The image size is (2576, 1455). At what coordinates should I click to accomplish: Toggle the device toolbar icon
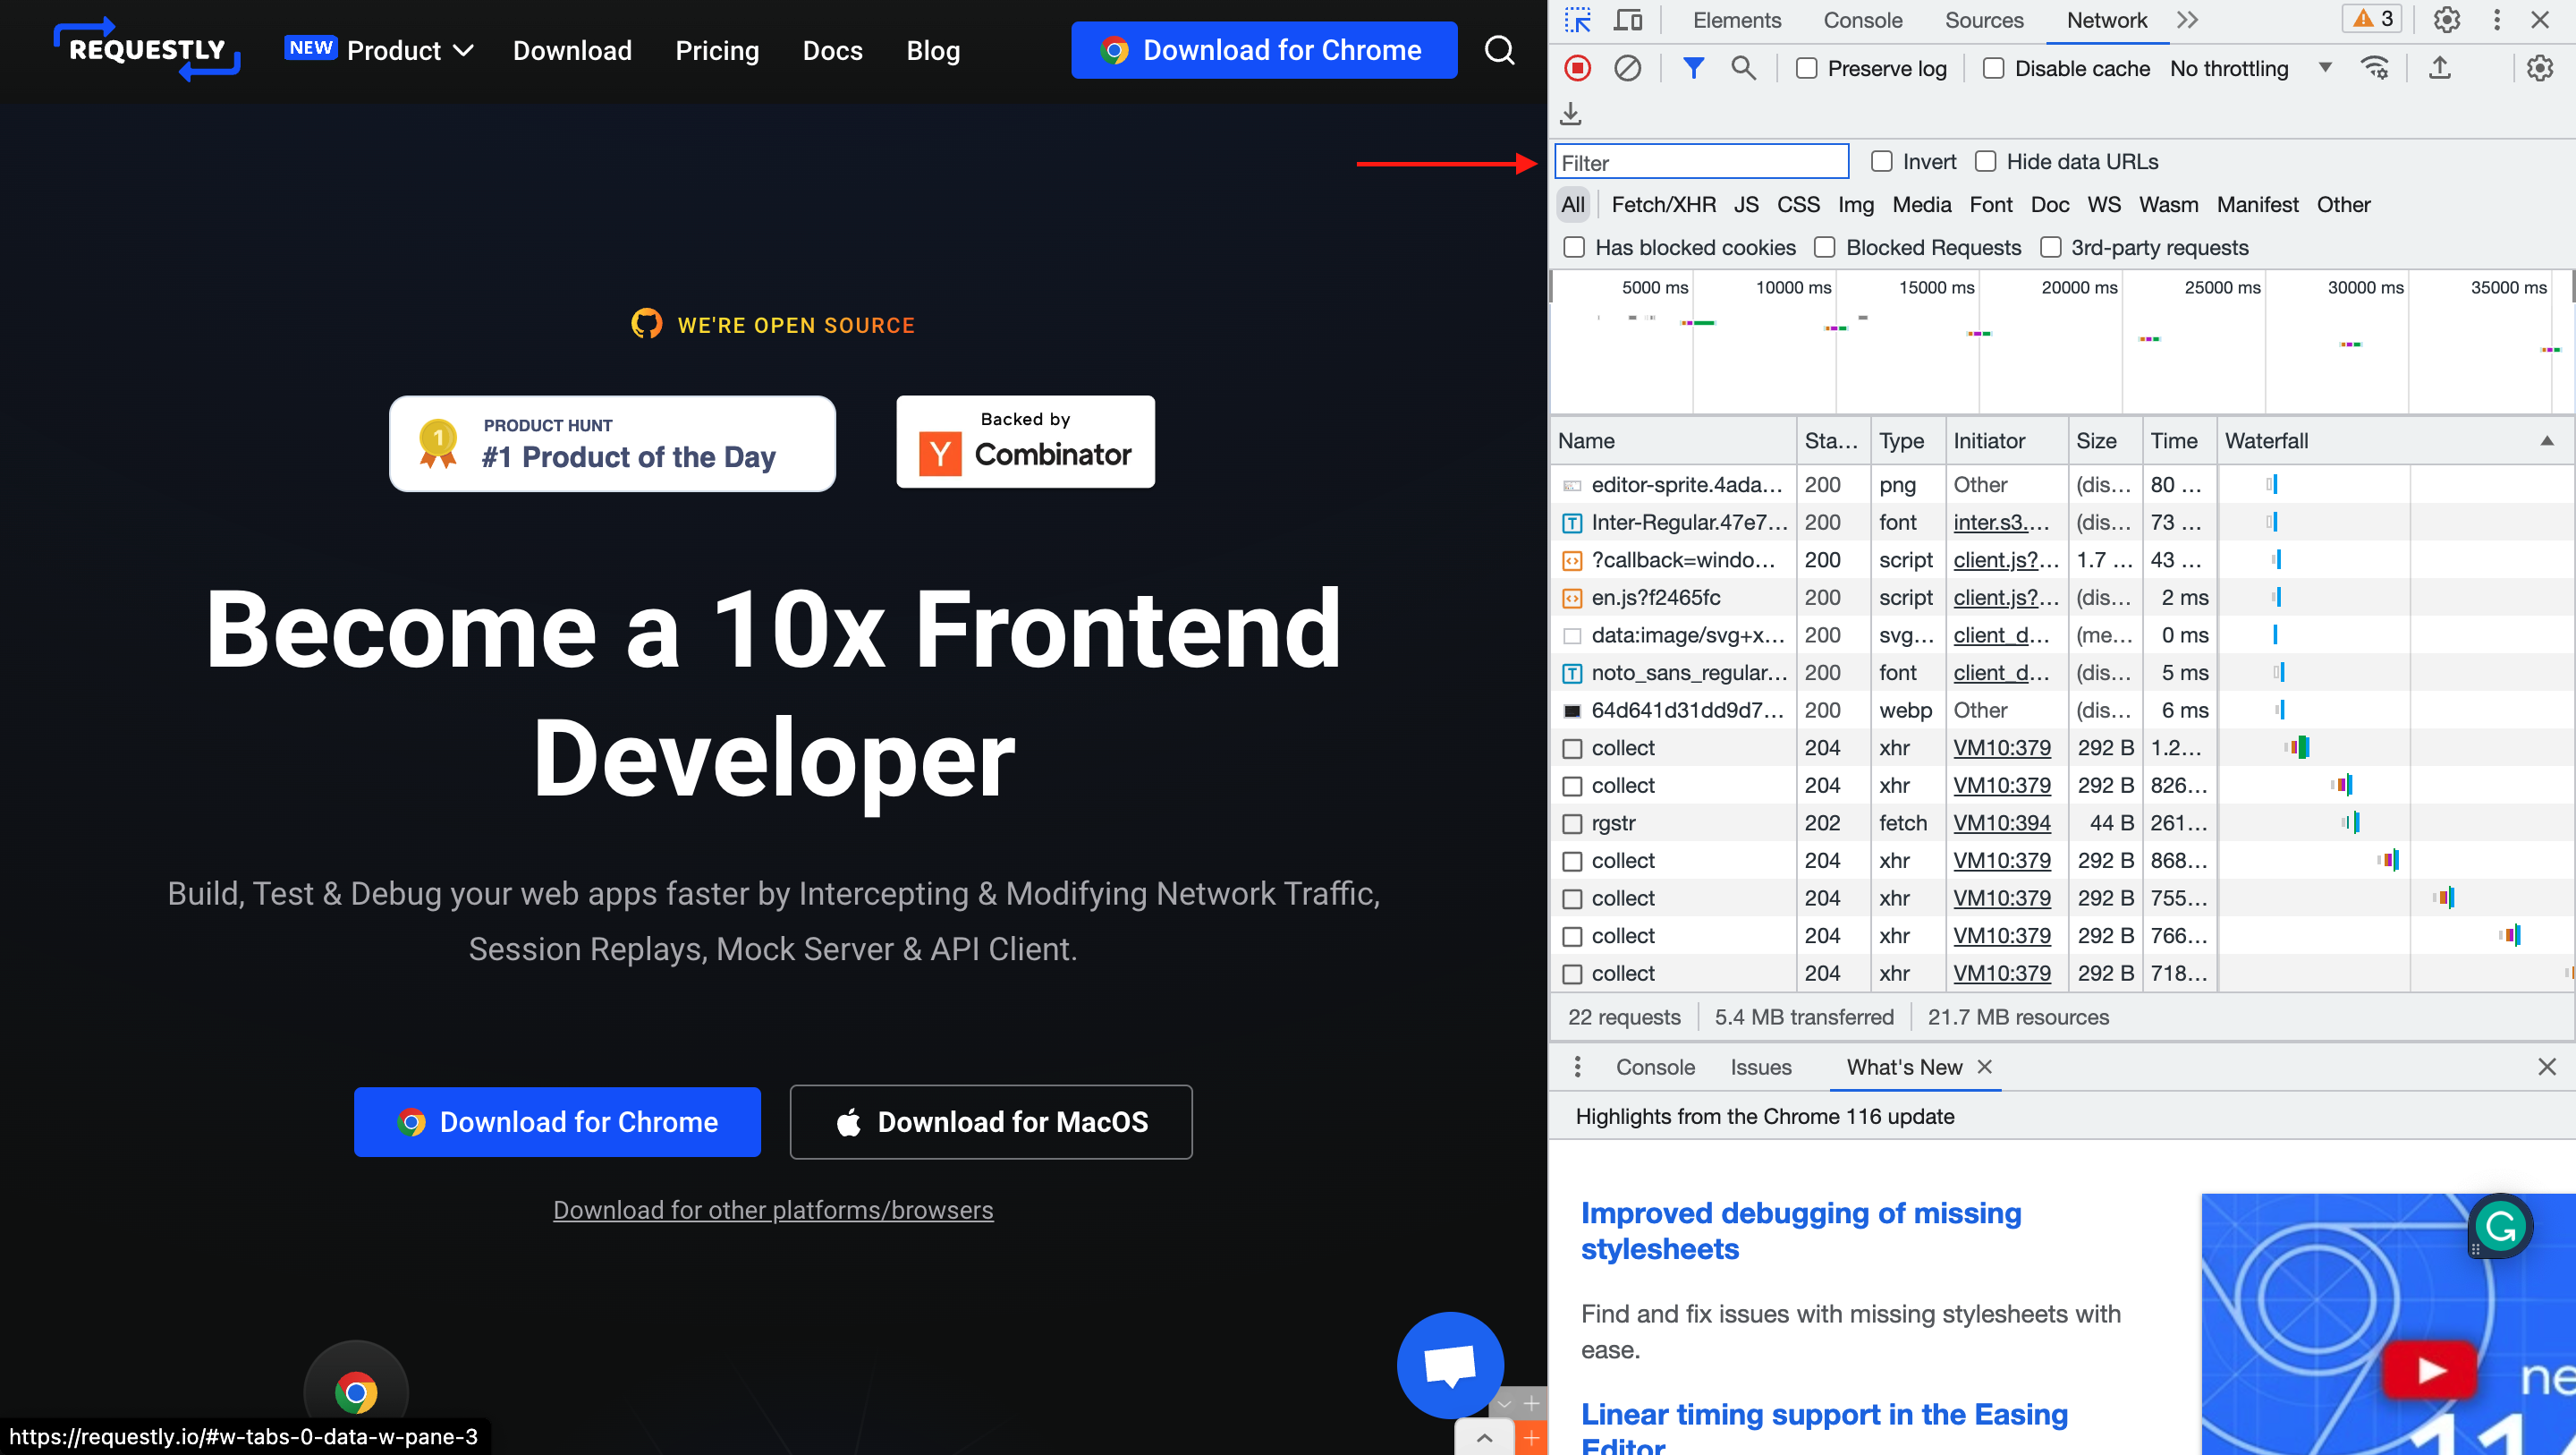click(x=1629, y=20)
